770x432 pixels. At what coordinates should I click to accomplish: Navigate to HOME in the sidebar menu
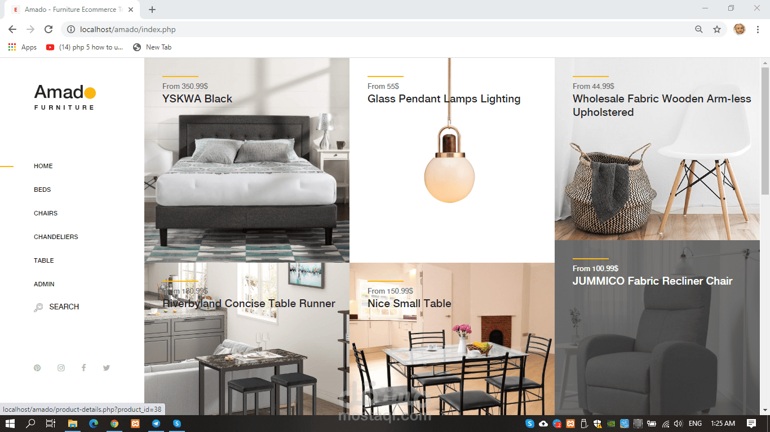[43, 166]
